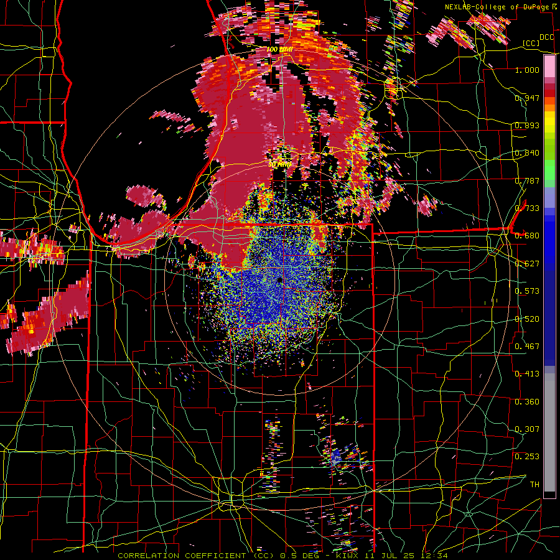Select the 0.253 legend value
Viewport: 560px width, 560px height.
coord(527,457)
